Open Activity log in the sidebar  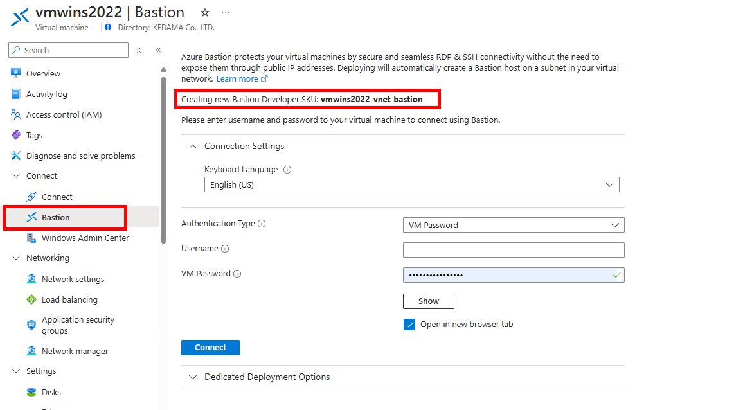click(47, 94)
